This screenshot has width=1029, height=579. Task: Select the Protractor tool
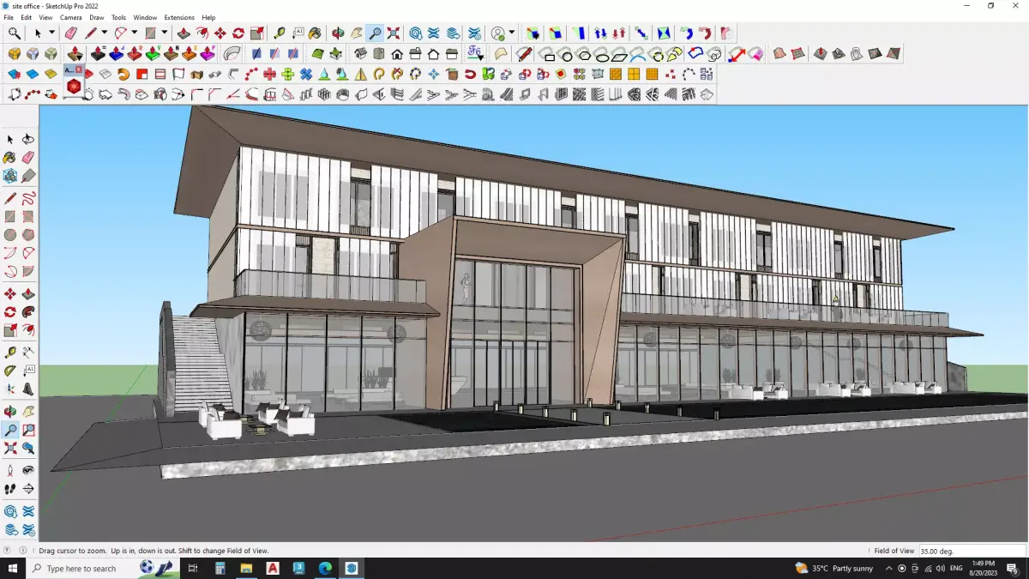[x=10, y=371]
